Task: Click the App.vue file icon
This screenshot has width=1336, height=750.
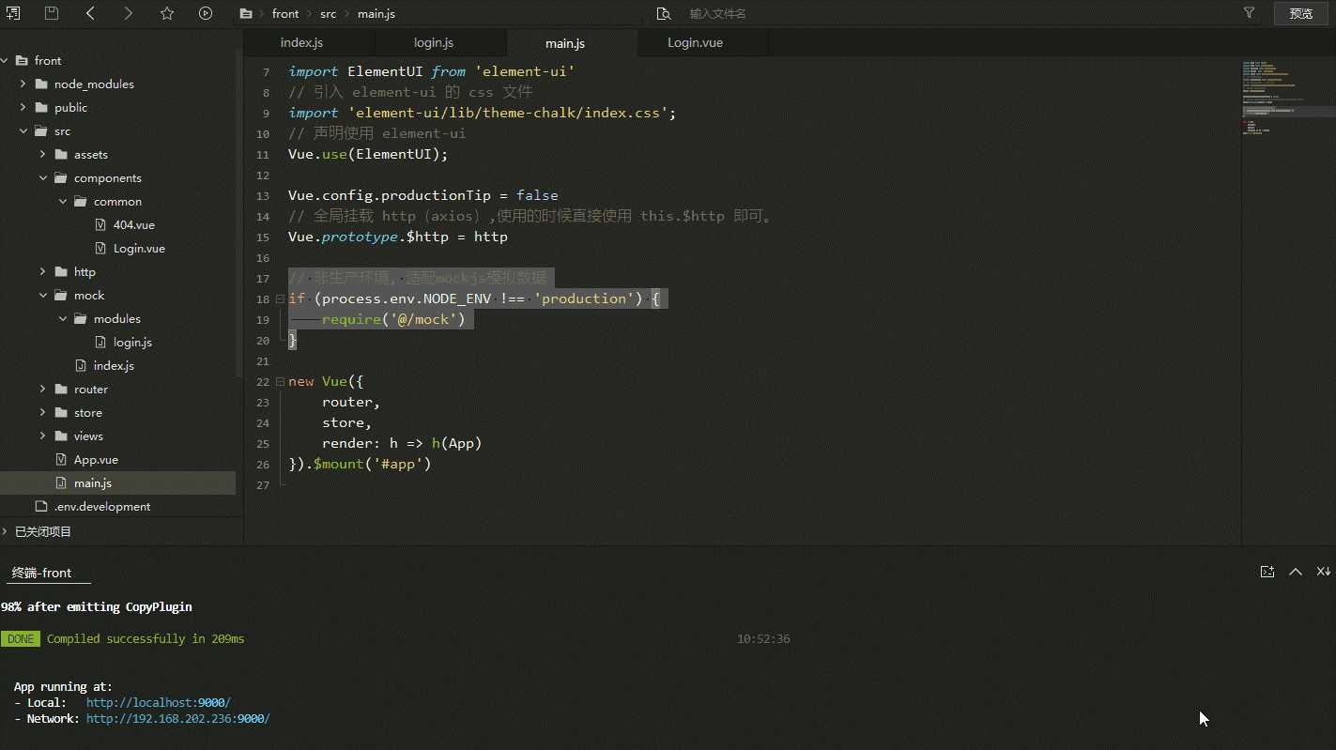Action: pyautogui.click(x=61, y=459)
